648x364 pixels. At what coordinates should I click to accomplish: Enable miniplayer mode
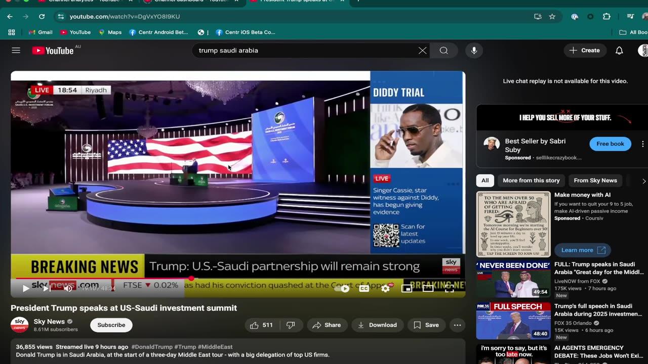click(x=407, y=288)
